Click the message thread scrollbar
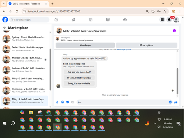184x138 pixels. click(x=177, y=81)
